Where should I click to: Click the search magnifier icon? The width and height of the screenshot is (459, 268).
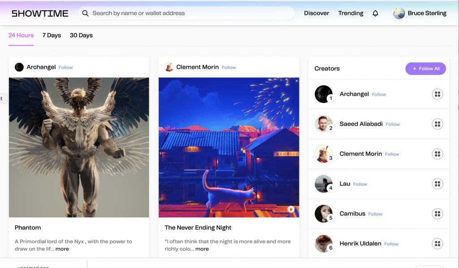click(85, 13)
